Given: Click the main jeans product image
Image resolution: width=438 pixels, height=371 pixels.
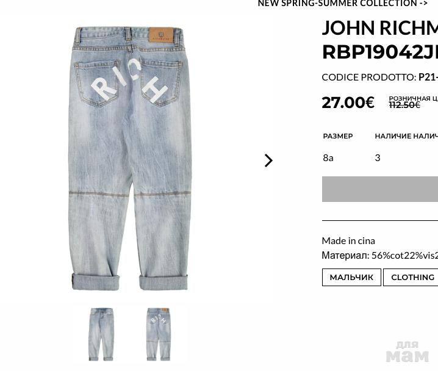Looking at the screenshot, I should point(130,159).
